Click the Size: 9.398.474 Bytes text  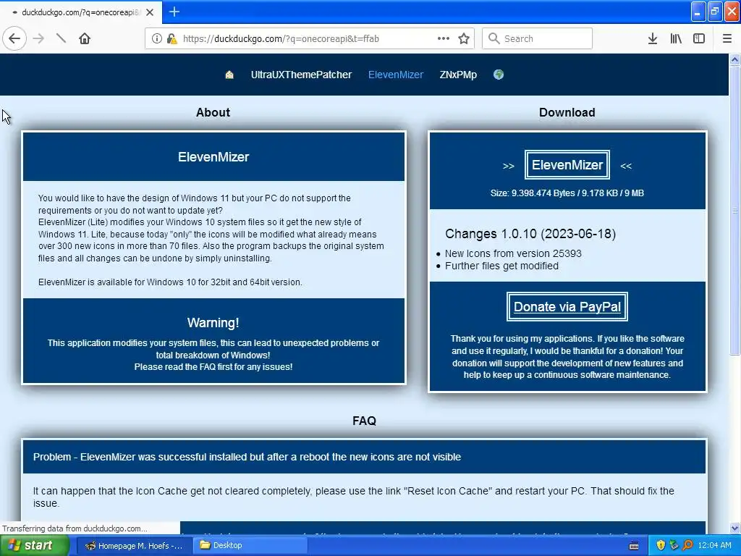(x=567, y=193)
